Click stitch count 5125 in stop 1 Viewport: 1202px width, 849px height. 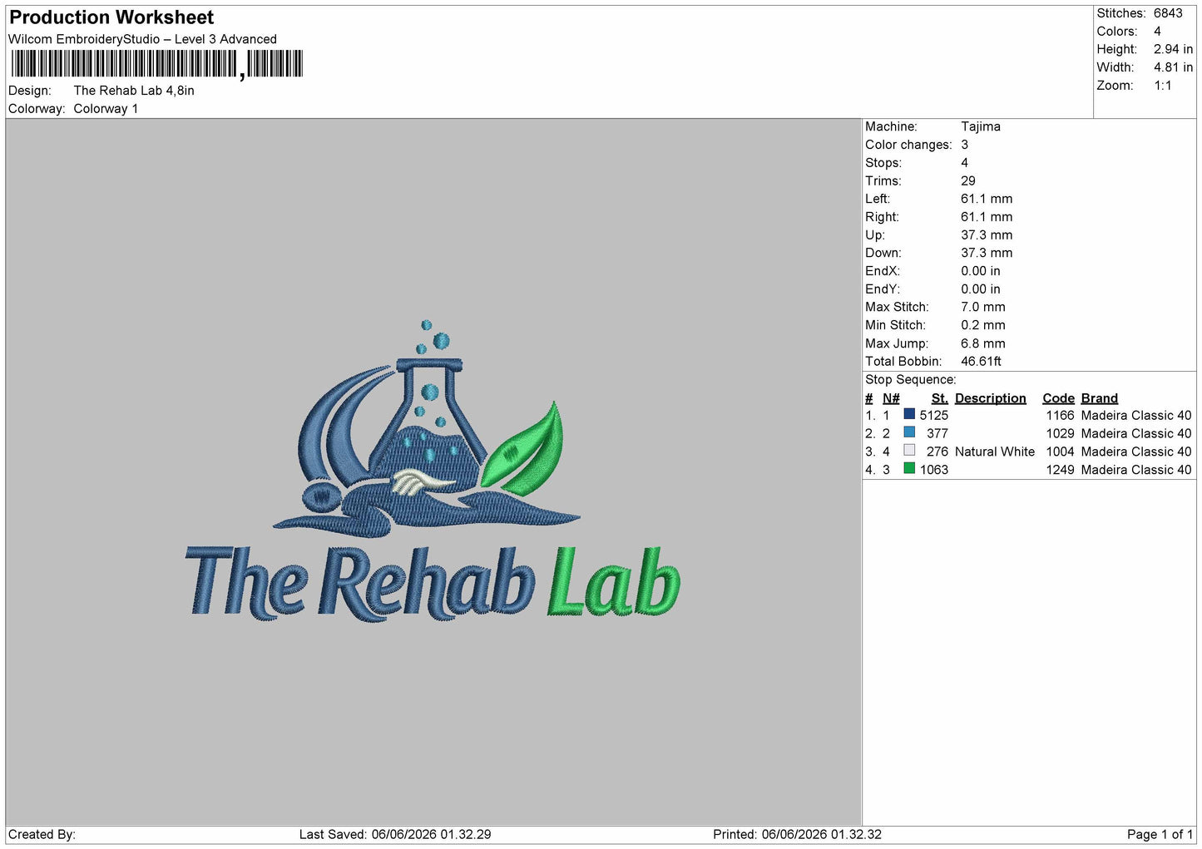coord(934,416)
